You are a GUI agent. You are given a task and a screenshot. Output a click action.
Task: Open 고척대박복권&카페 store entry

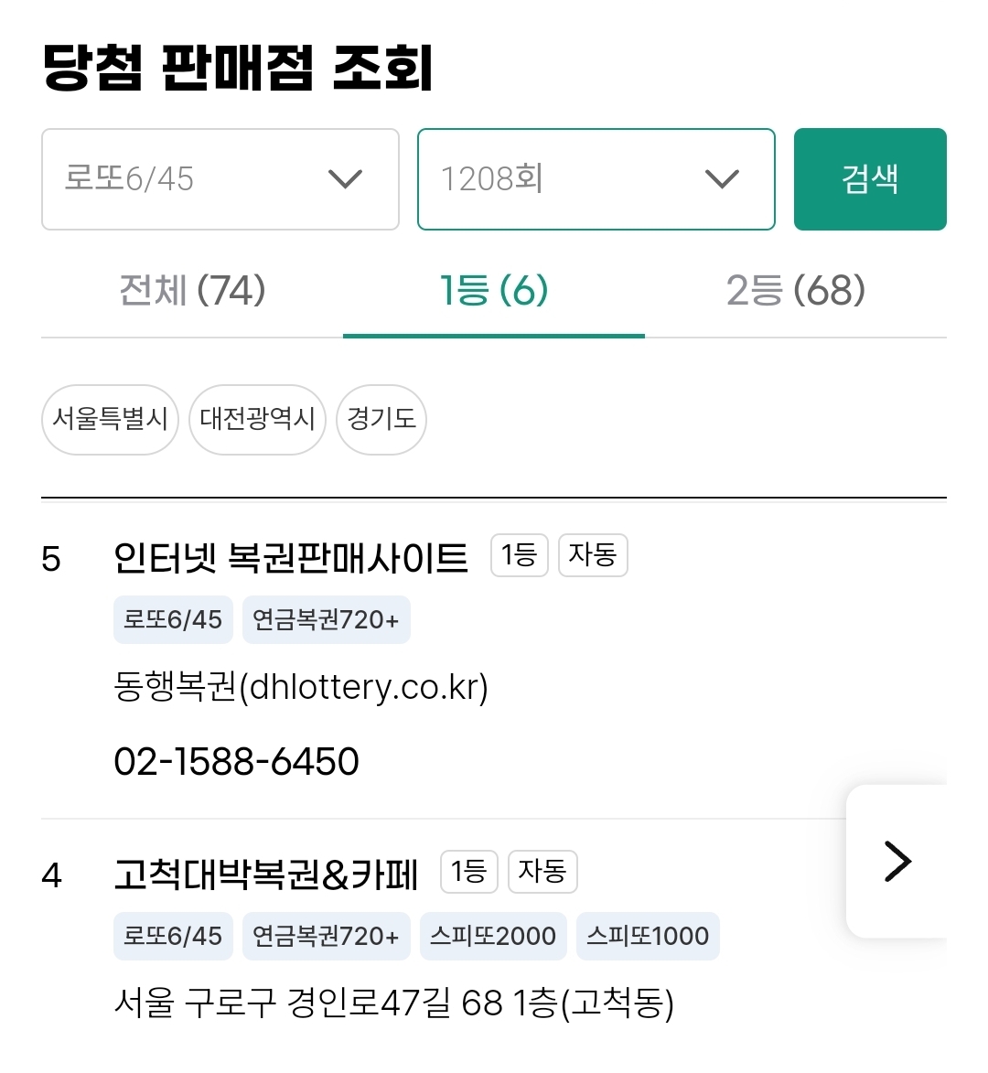tap(266, 874)
